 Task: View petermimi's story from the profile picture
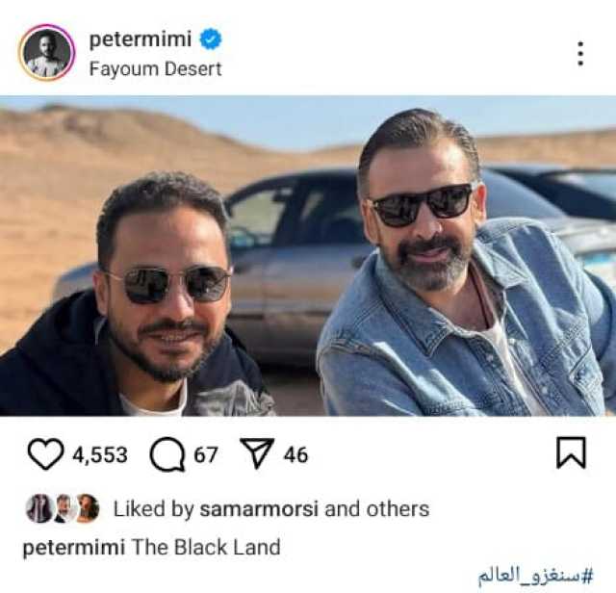click(x=46, y=53)
